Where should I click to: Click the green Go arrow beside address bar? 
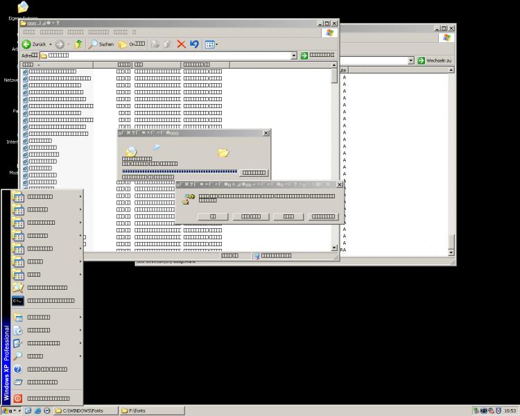304,55
